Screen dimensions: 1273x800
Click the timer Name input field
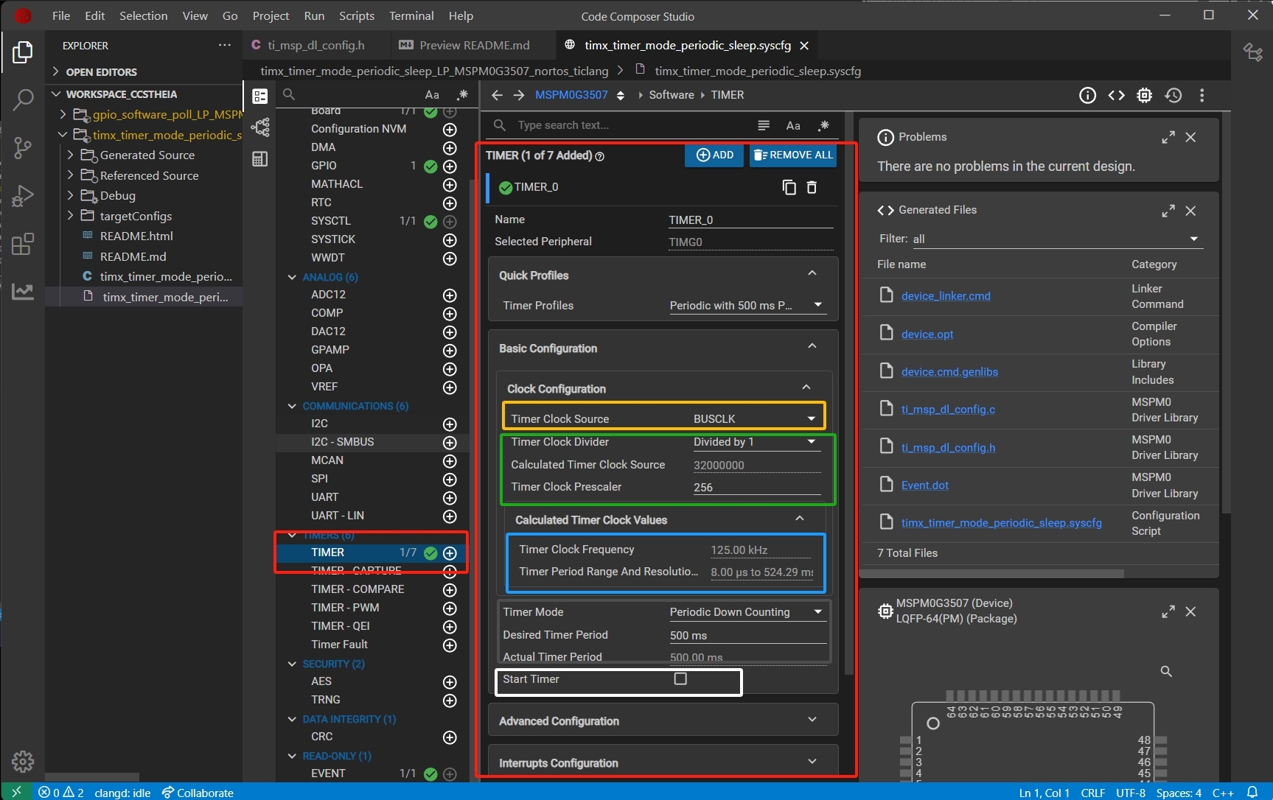(750, 220)
